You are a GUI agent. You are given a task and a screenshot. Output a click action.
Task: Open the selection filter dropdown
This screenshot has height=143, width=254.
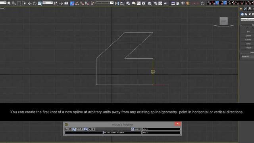pos(3,3)
